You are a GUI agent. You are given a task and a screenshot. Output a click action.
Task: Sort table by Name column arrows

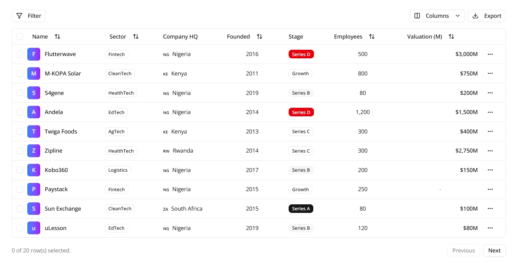(x=57, y=37)
